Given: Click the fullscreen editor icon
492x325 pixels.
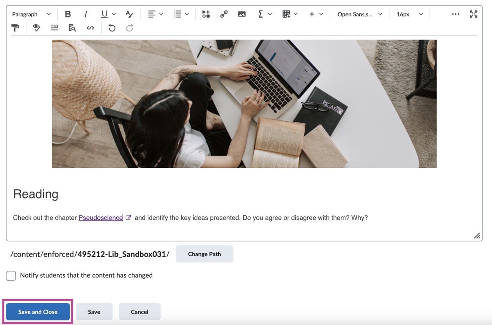Looking at the screenshot, I should [x=473, y=14].
